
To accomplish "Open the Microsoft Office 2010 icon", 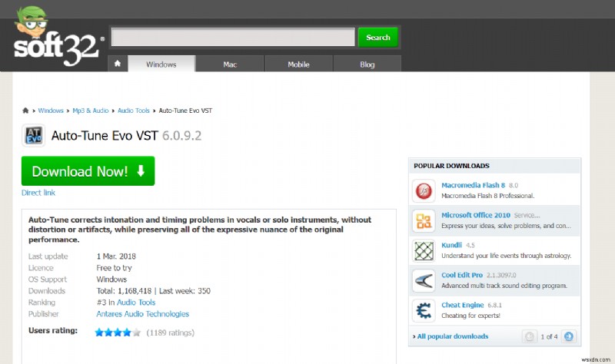I will (424, 220).
